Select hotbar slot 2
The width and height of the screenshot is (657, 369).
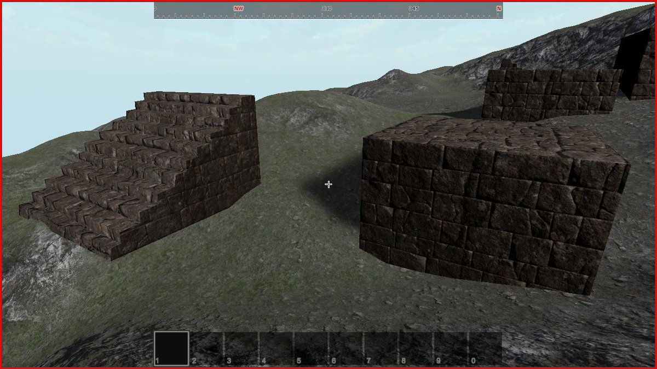(206, 348)
